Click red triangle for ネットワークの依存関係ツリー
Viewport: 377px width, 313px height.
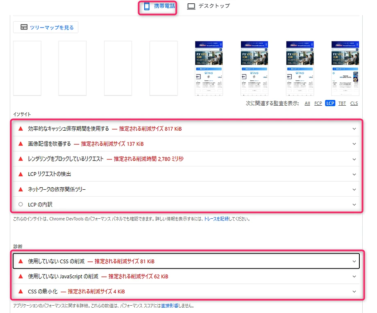20,189
